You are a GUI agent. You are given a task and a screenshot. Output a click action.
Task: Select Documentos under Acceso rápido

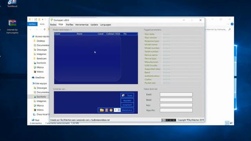41,45
